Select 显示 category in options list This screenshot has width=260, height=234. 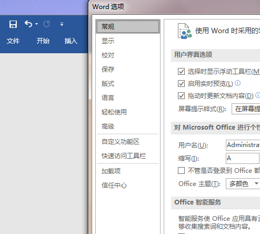coord(128,41)
